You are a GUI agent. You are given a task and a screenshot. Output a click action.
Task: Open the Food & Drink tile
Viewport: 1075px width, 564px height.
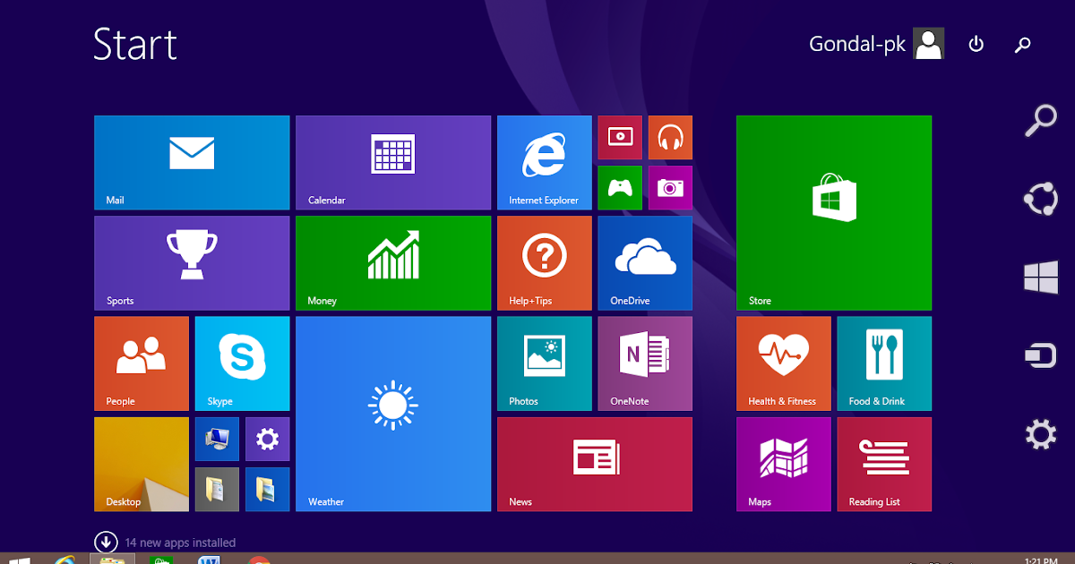(x=884, y=363)
